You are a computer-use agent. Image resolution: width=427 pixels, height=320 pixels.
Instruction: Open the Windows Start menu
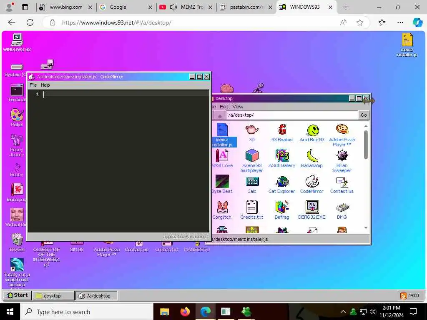(10, 312)
